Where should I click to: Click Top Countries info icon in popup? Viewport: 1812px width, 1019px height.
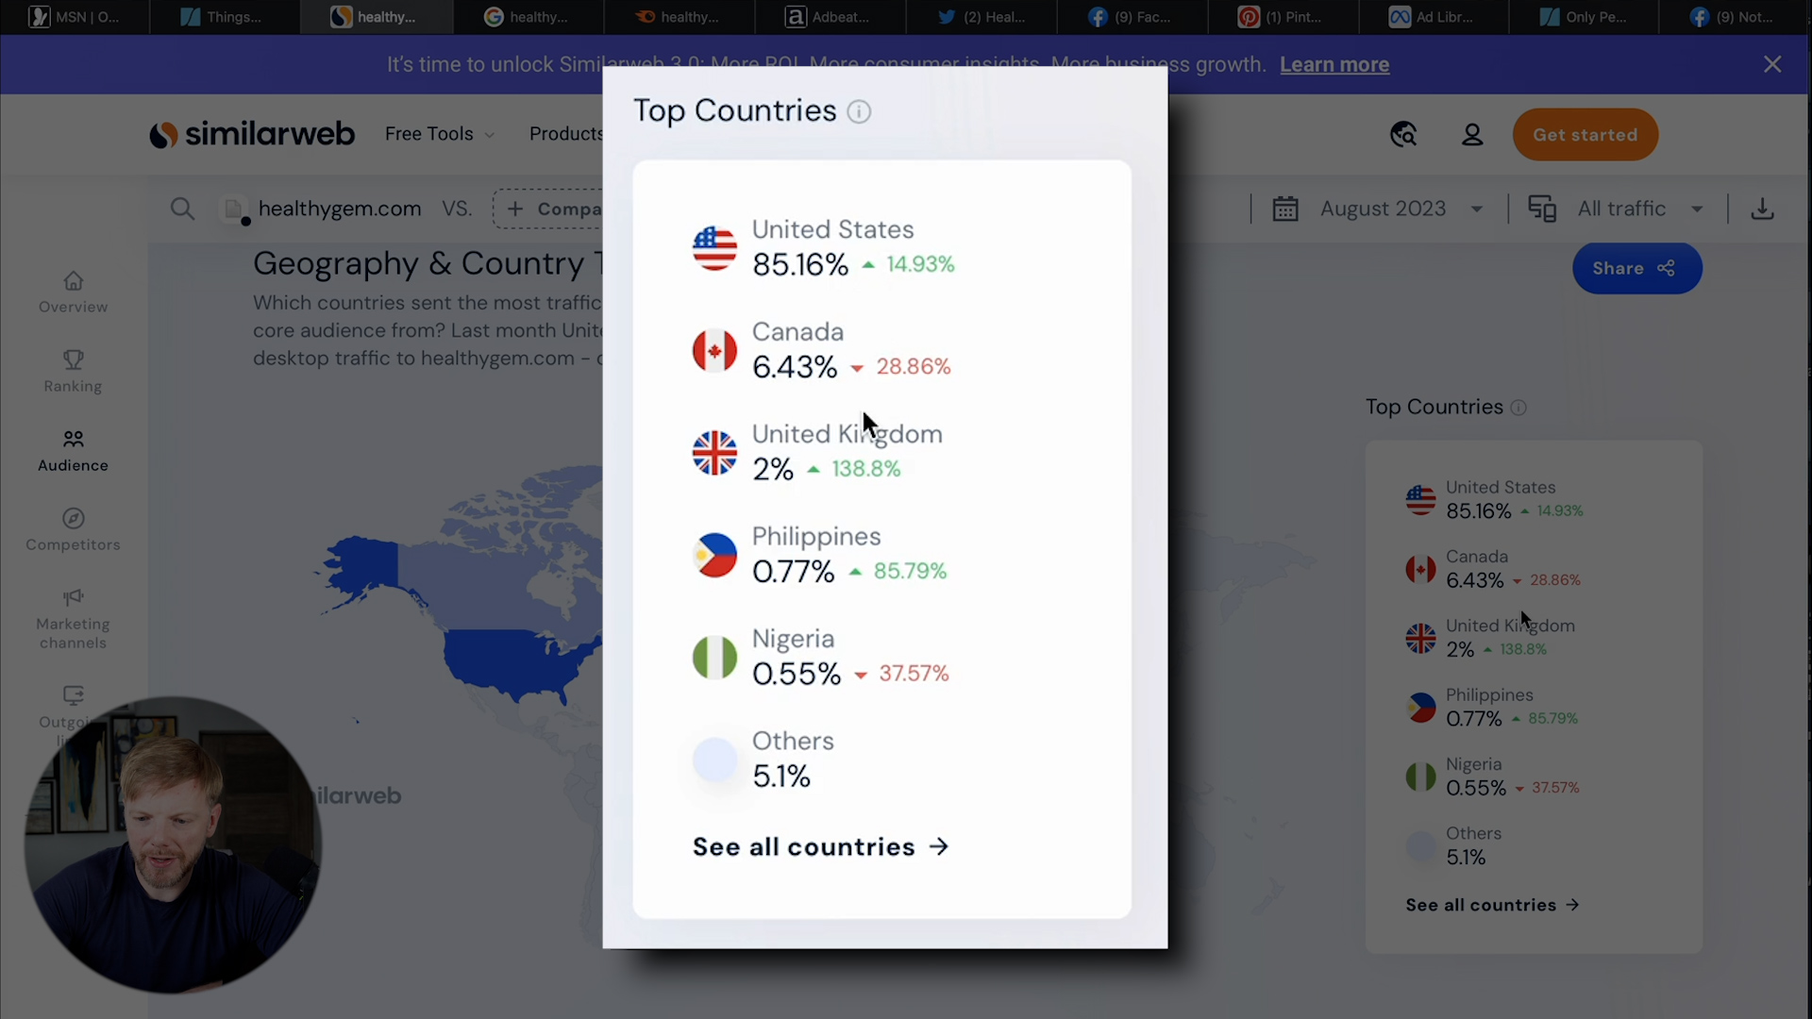pos(859,111)
